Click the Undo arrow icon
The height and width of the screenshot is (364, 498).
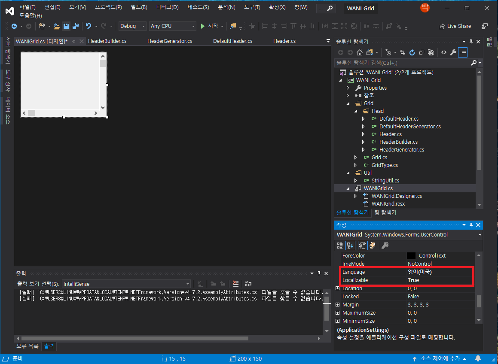coord(89,26)
